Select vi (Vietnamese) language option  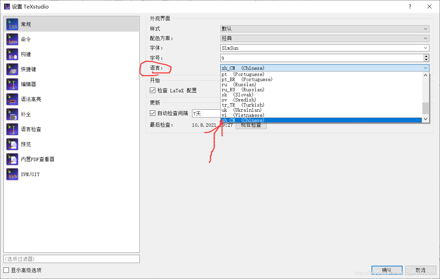coord(321,115)
